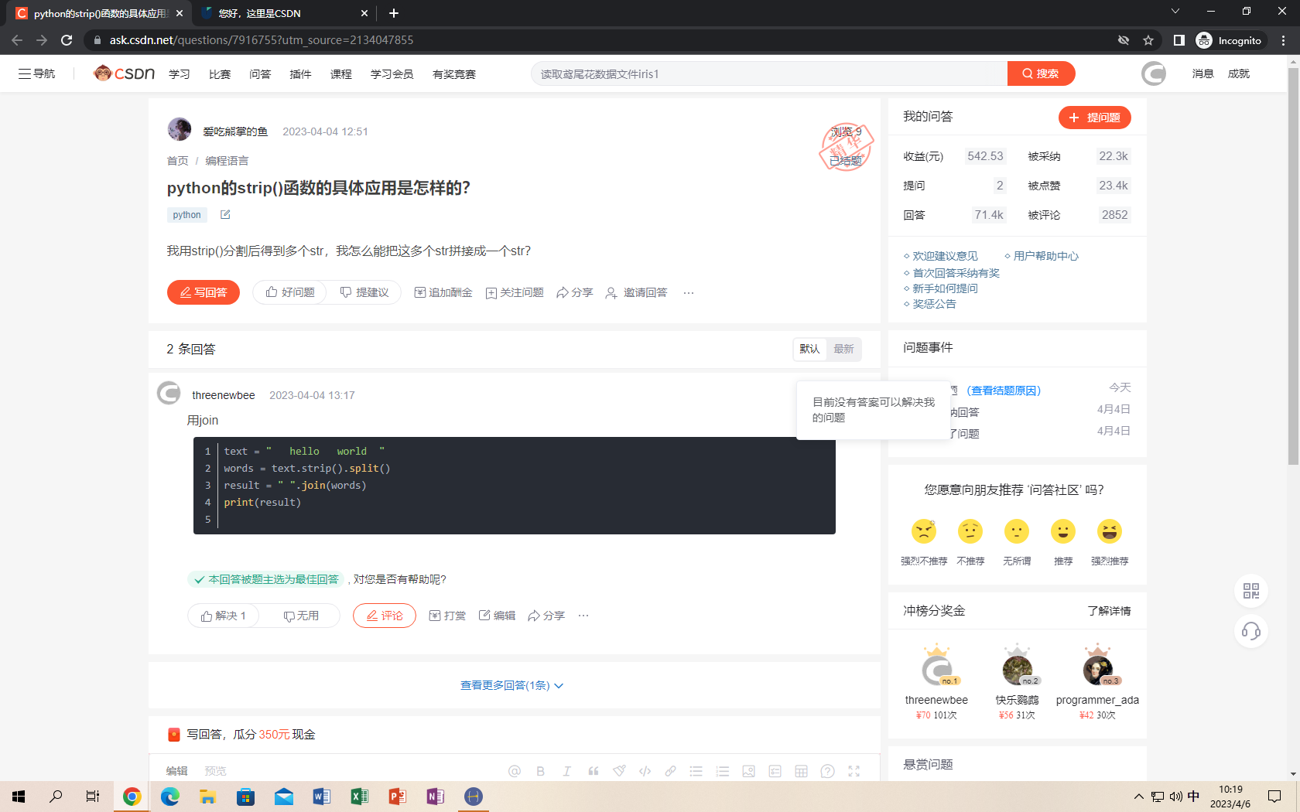
Task: Switch to the 编辑 editor tab
Action: (177, 771)
